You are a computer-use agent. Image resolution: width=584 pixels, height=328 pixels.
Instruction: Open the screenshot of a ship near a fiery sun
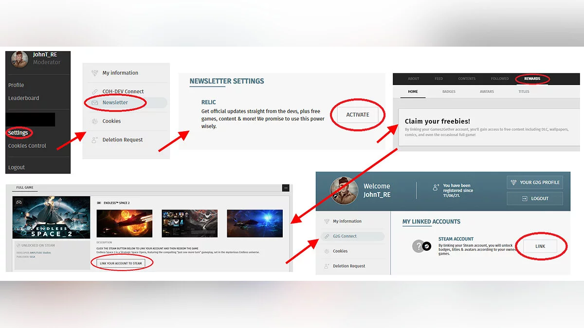point(125,224)
